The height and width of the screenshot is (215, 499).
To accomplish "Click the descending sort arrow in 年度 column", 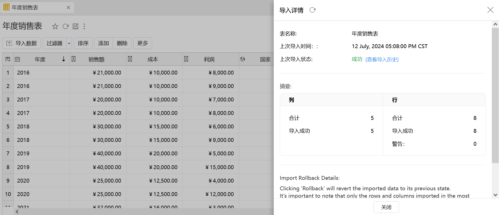I will [x=64, y=59].
